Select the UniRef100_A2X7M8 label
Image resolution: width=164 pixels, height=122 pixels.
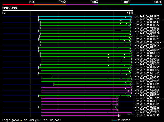pos(147,82)
